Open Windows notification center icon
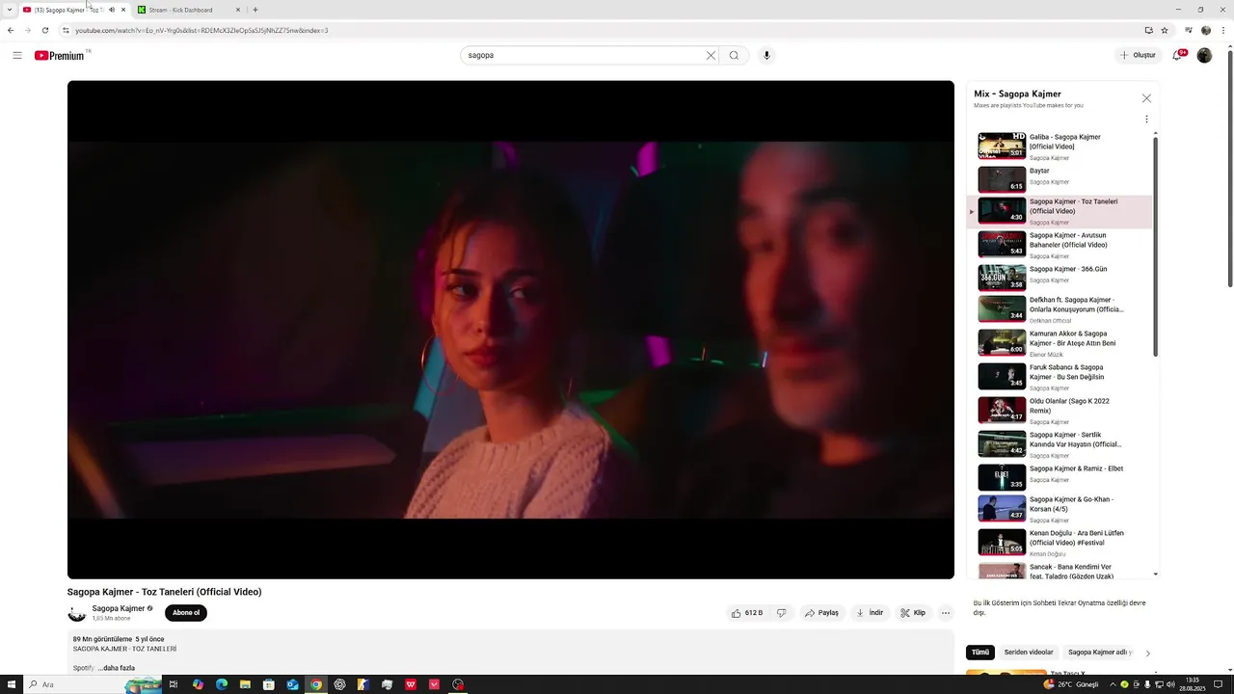This screenshot has width=1234, height=694. (1218, 684)
